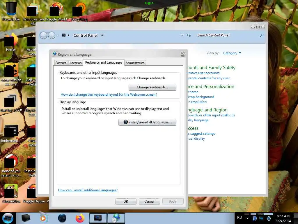Open the ChomikBox desktop icon
The height and width of the screenshot is (224, 298).
pyautogui.click(x=11, y=193)
